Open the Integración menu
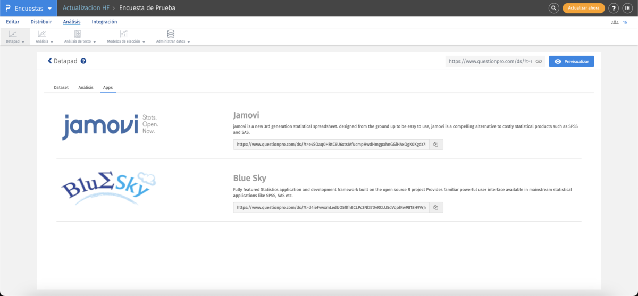Image resolution: width=638 pixels, height=296 pixels. (104, 22)
